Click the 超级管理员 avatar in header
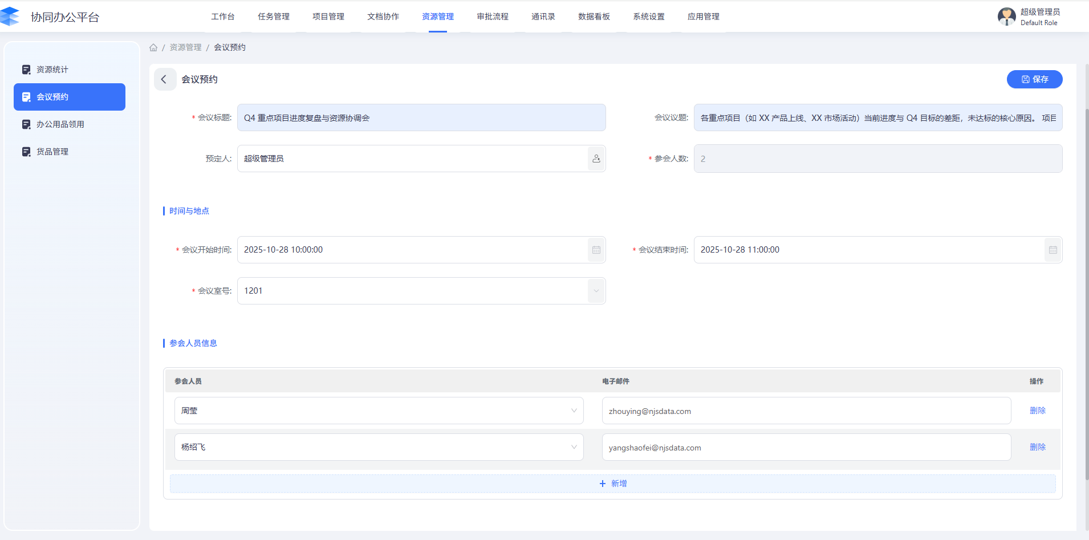 pyautogui.click(x=1006, y=17)
